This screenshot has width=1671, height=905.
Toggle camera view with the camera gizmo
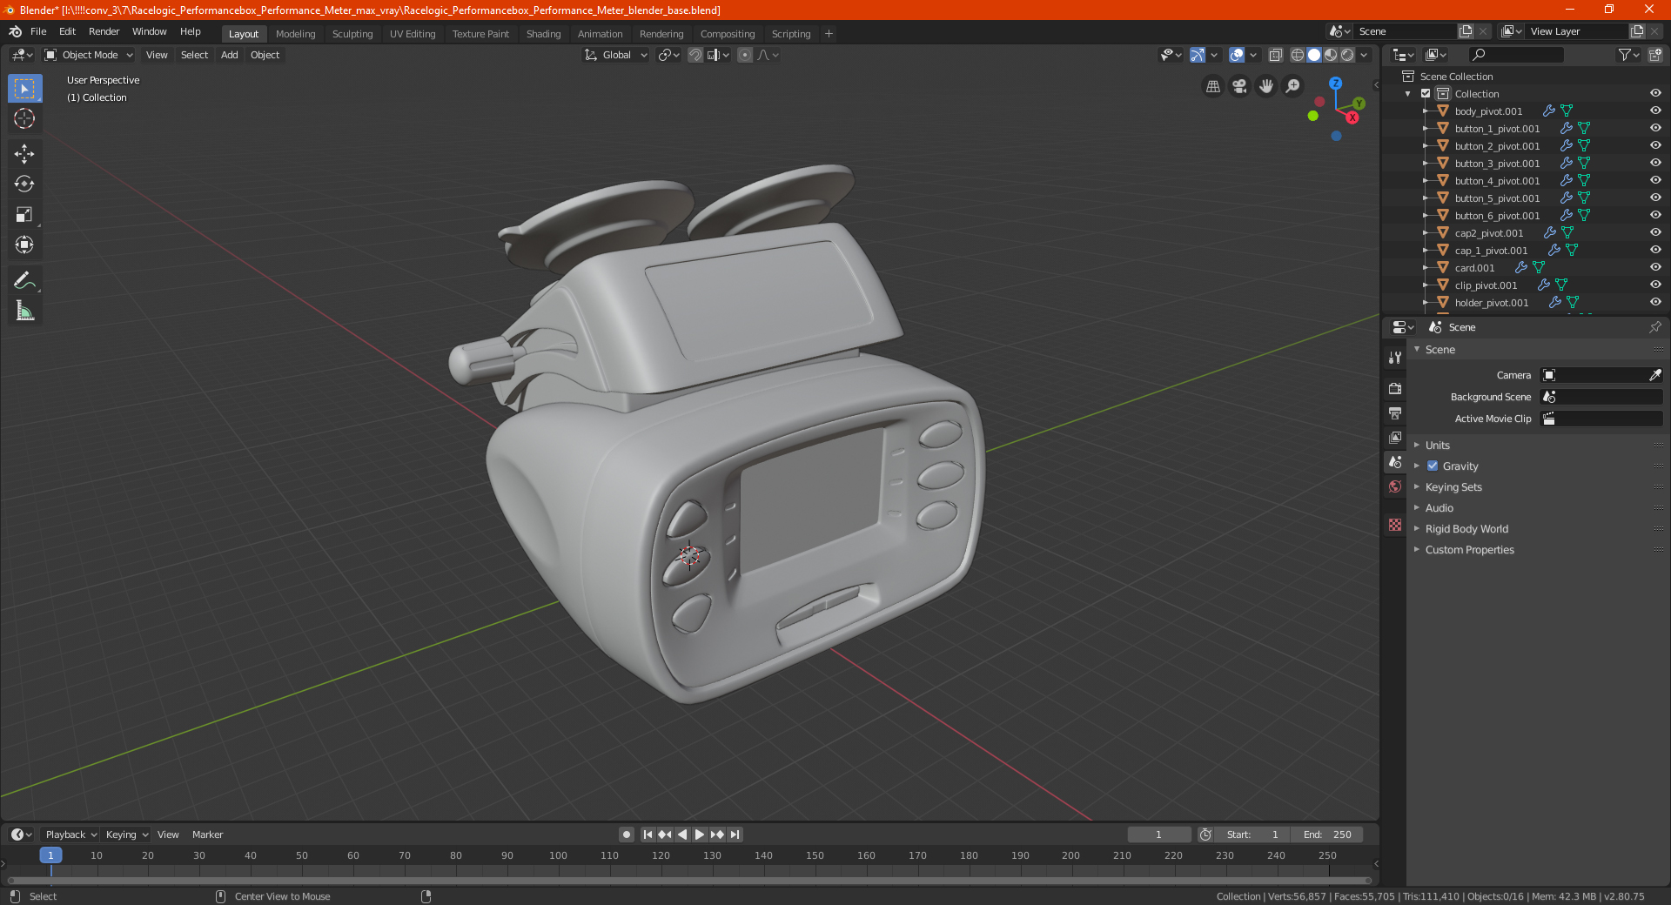coord(1239,86)
